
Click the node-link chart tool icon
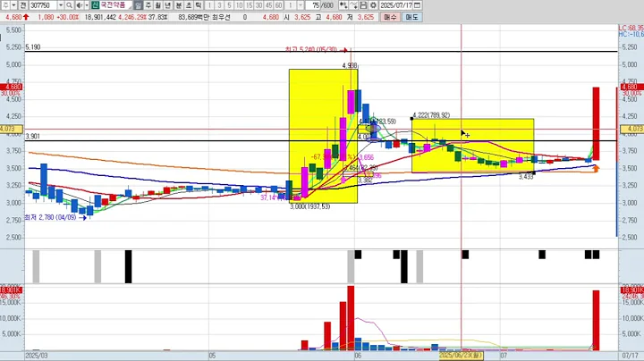(x=343, y=5)
